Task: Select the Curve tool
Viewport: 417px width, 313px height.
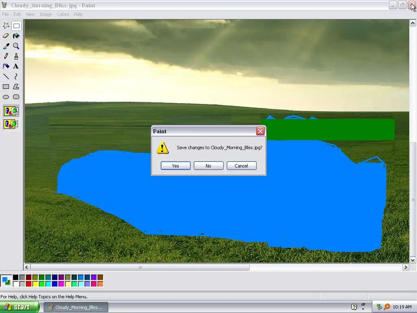Action: point(16,76)
